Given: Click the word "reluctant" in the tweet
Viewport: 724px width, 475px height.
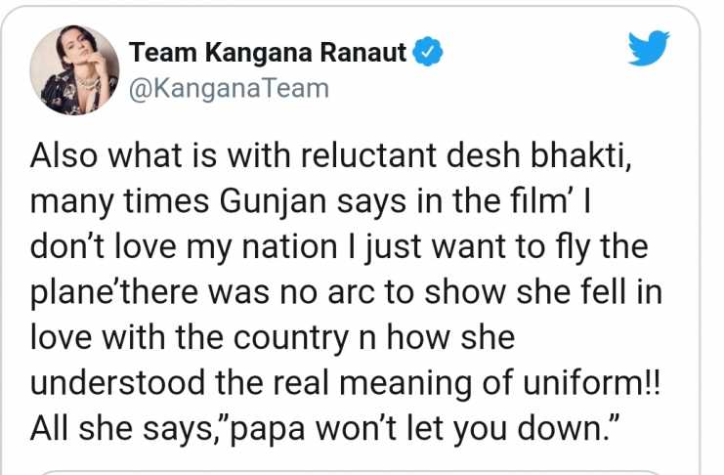Looking at the screenshot, I should (368, 155).
